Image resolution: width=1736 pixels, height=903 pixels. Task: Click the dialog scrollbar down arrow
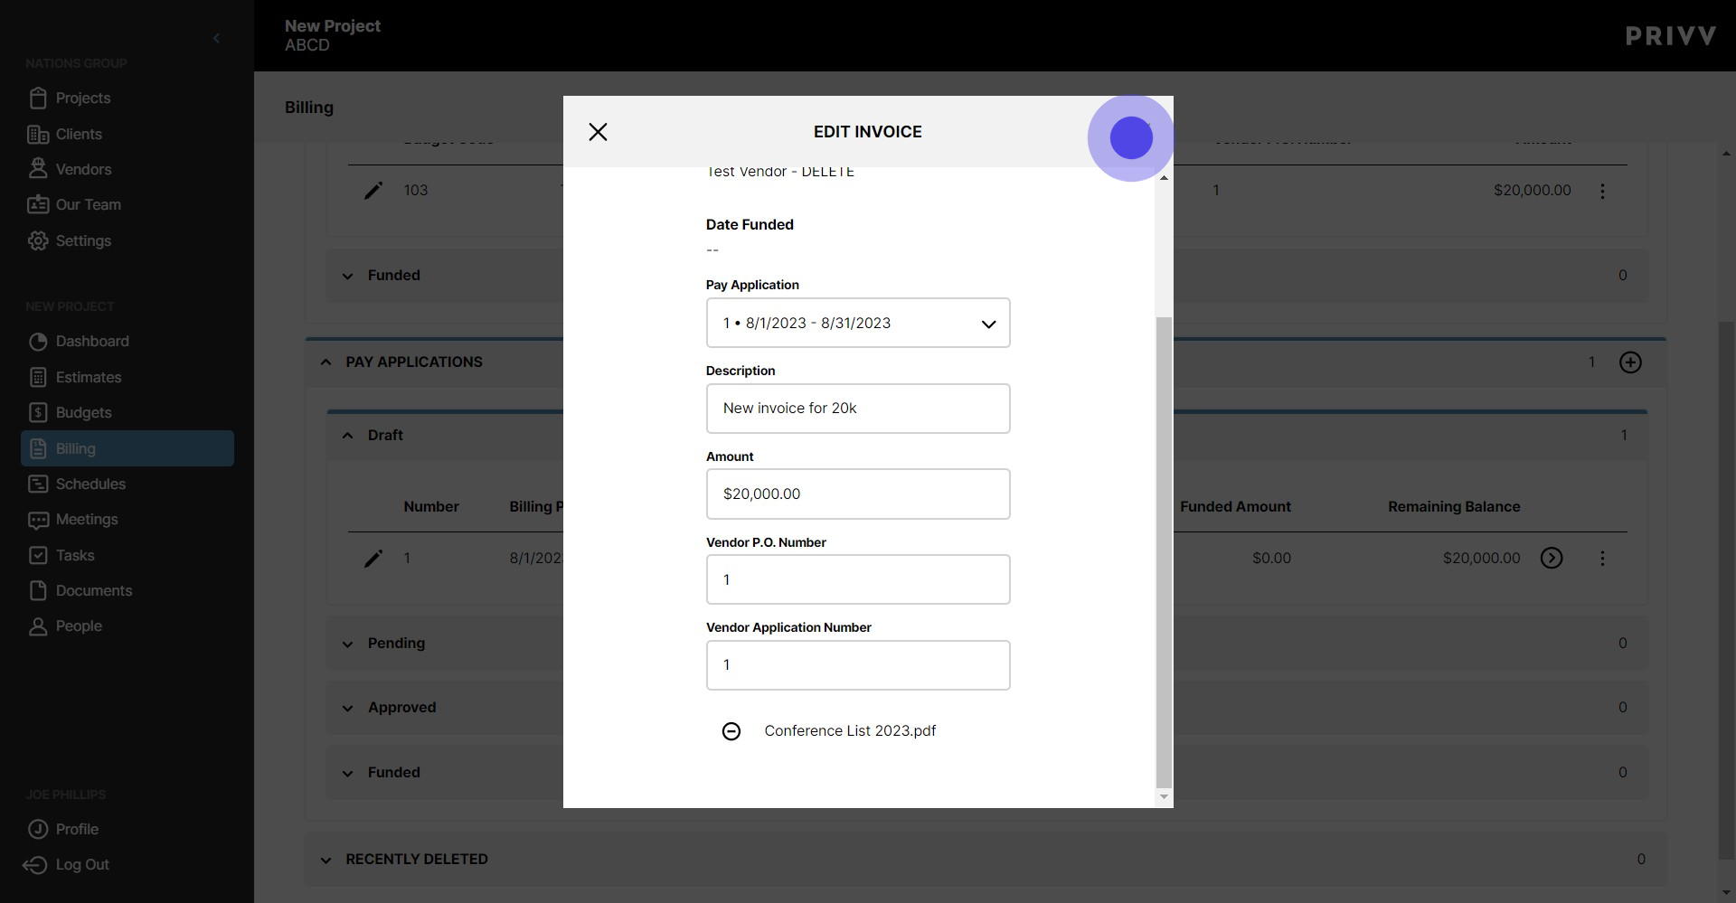pyautogui.click(x=1164, y=797)
